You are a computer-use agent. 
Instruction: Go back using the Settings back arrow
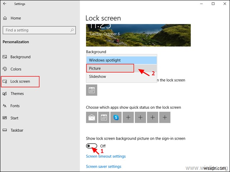pyautogui.click(x=5, y=4)
